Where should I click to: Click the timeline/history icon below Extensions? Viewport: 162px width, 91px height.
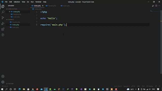[3, 35]
